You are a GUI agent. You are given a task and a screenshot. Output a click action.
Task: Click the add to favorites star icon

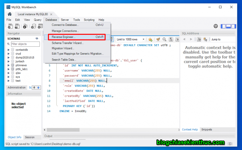[x=150, y=39]
